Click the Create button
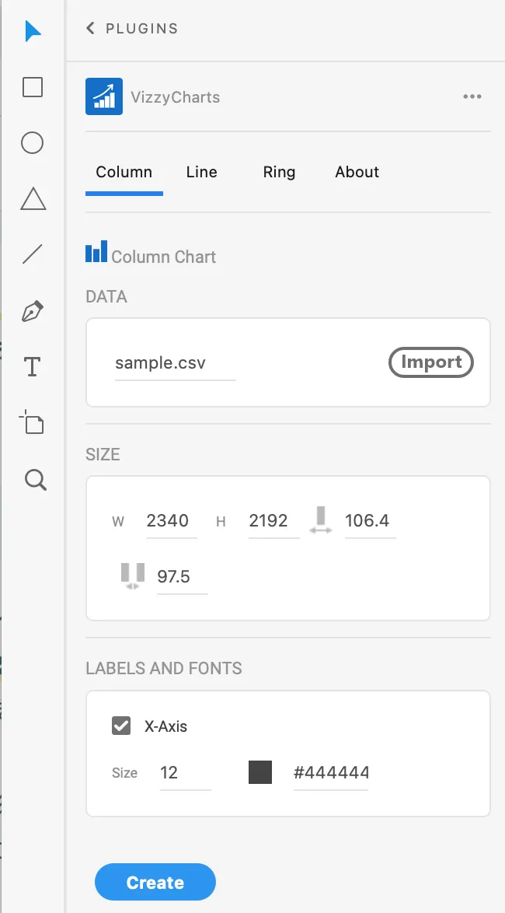 155,882
